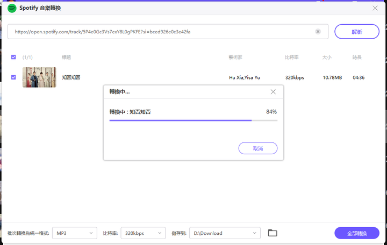Select the 知否知否 album thumbnail
Screen dimensions: 387x245
click(39, 77)
